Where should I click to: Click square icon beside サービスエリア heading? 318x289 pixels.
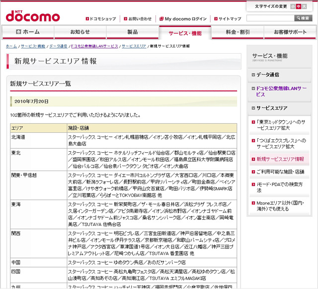click(x=253, y=108)
